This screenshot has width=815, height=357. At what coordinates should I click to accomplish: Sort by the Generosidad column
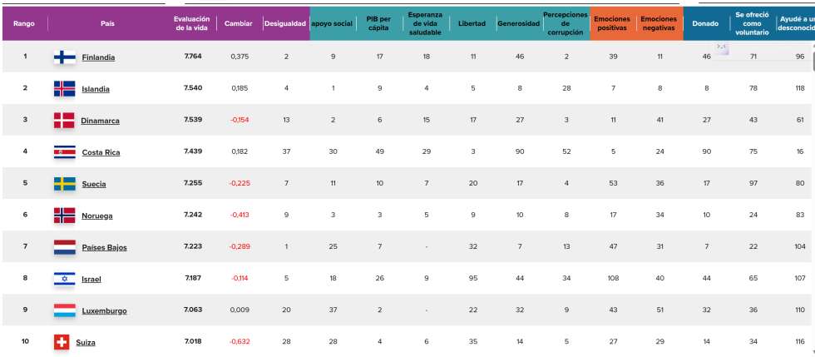pos(518,23)
